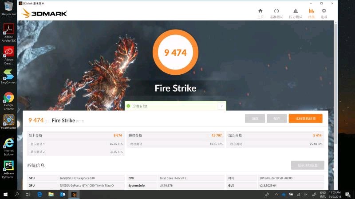Open the Windows Start menu
The height and width of the screenshot is (199, 355).
coord(5,194)
